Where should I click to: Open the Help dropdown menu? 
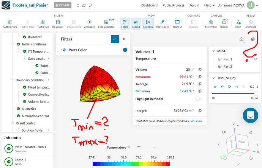pyautogui.click(x=209, y=5)
